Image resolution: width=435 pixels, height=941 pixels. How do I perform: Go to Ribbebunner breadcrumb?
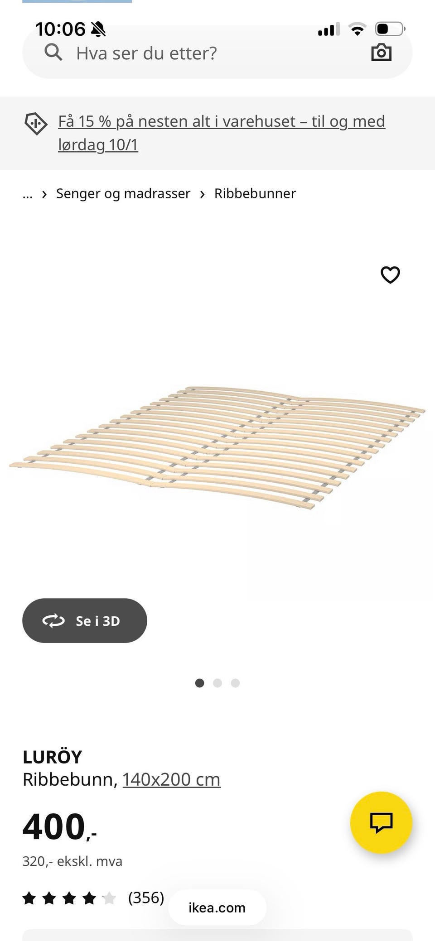click(x=255, y=193)
